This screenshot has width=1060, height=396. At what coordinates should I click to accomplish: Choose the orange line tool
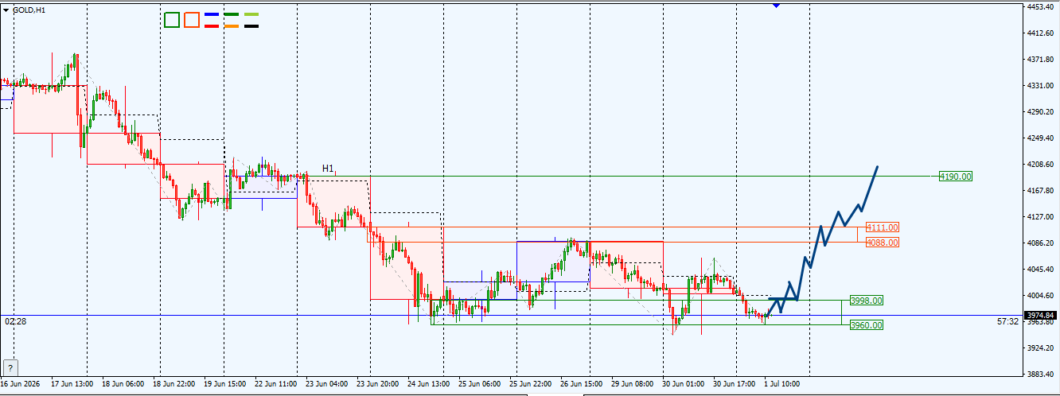tap(232, 26)
